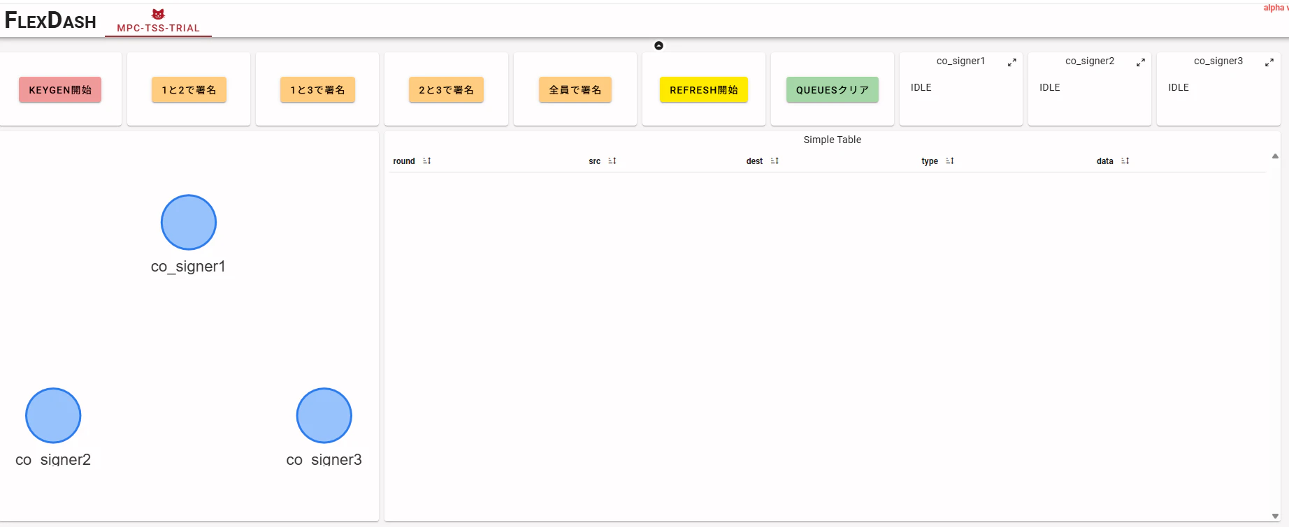The height and width of the screenshot is (527, 1289).
Task: Click the red cat icon on the tab
Action: [x=159, y=14]
